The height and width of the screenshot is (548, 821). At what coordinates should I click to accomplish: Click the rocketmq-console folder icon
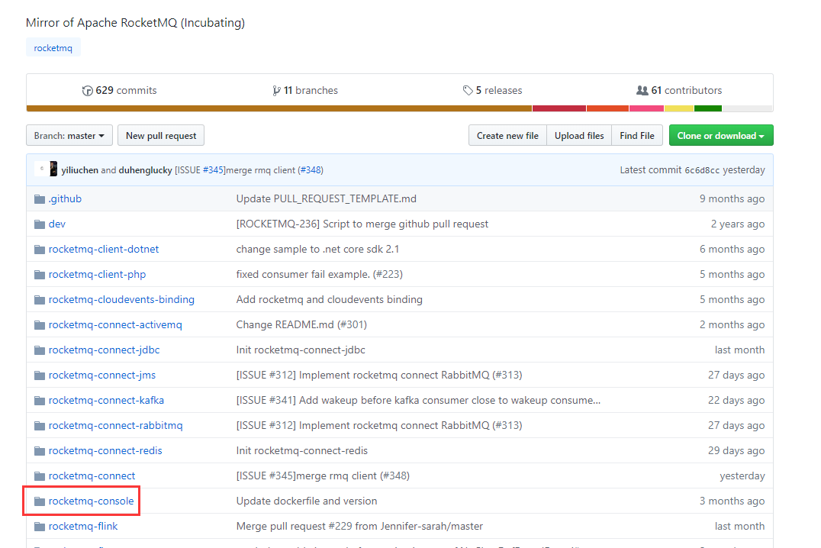coord(40,501)
